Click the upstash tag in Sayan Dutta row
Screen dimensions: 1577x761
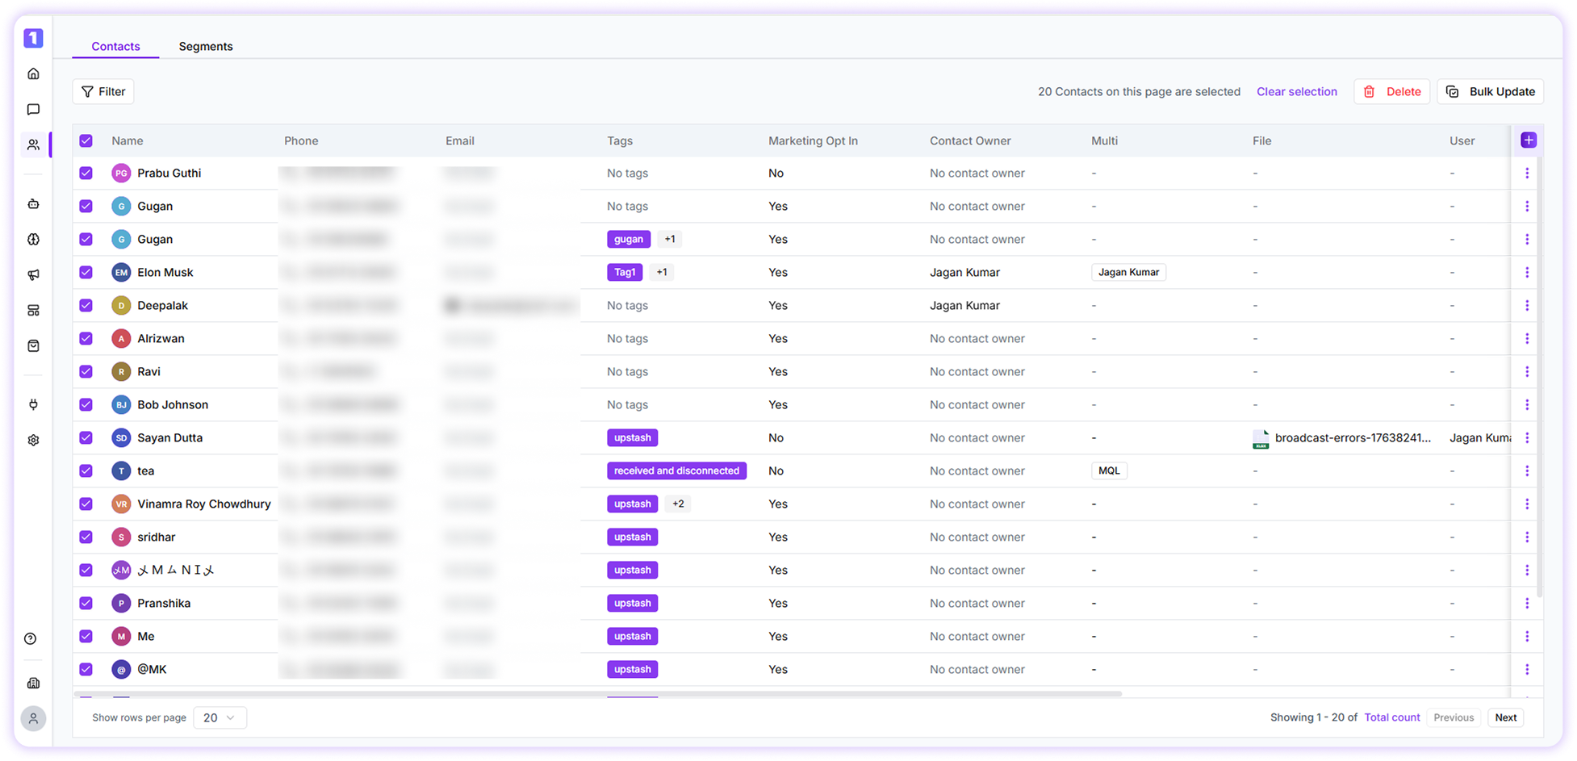point(632,437)
